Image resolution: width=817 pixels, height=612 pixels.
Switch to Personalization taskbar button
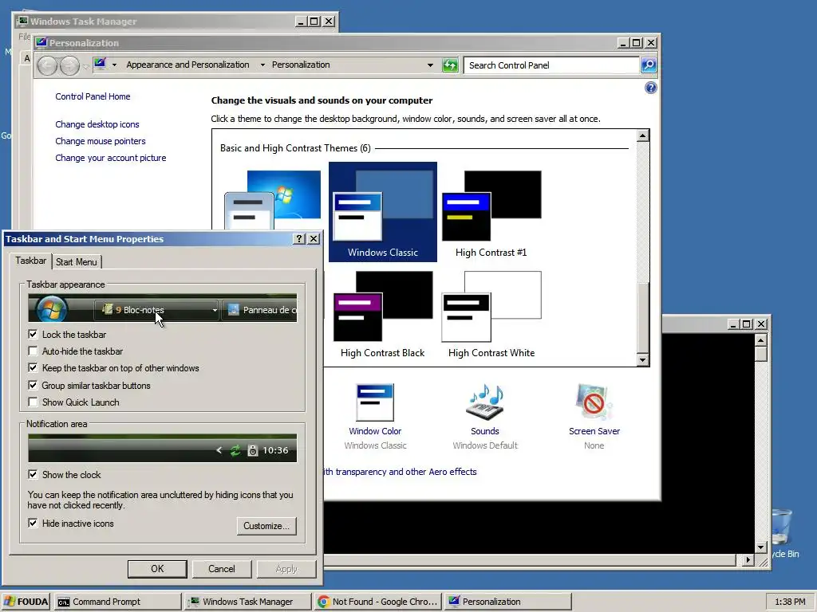(508, 602)
